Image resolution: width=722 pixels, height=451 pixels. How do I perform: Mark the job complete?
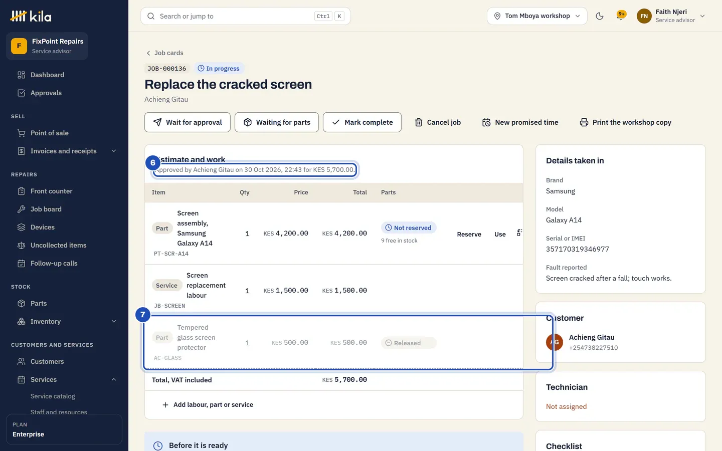click(362, 122)
